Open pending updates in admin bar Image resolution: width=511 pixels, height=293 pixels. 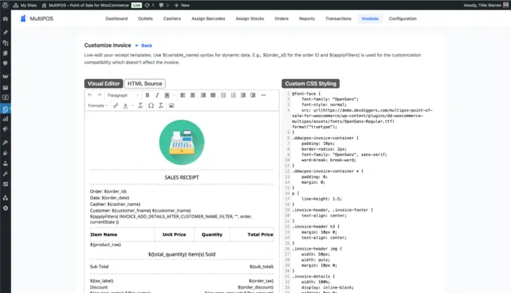pyautogui.click(x=149, y=5)
